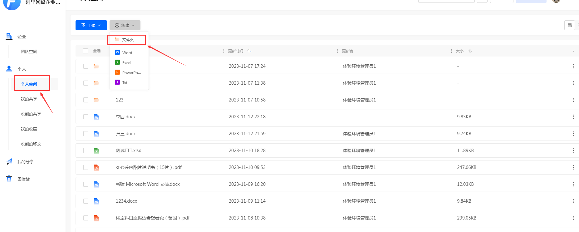The width and height of the screenshot is (579, 232).
Task: Open more options for 李四.docx
Action: click(574, 117)
